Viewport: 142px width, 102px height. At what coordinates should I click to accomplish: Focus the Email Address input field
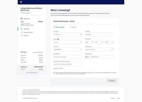pos(68,57)
